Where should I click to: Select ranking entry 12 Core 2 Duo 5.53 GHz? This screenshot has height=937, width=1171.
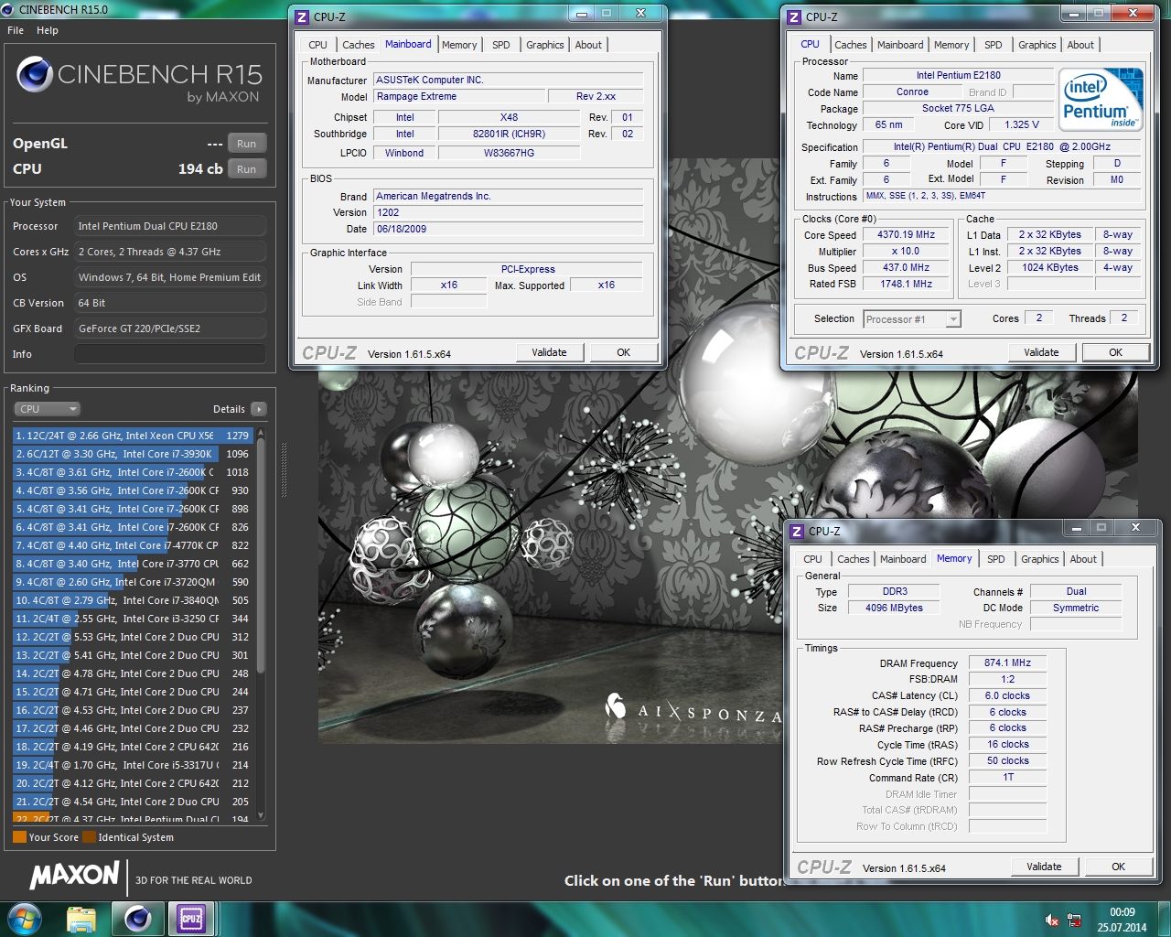click(x=133, y=637)
